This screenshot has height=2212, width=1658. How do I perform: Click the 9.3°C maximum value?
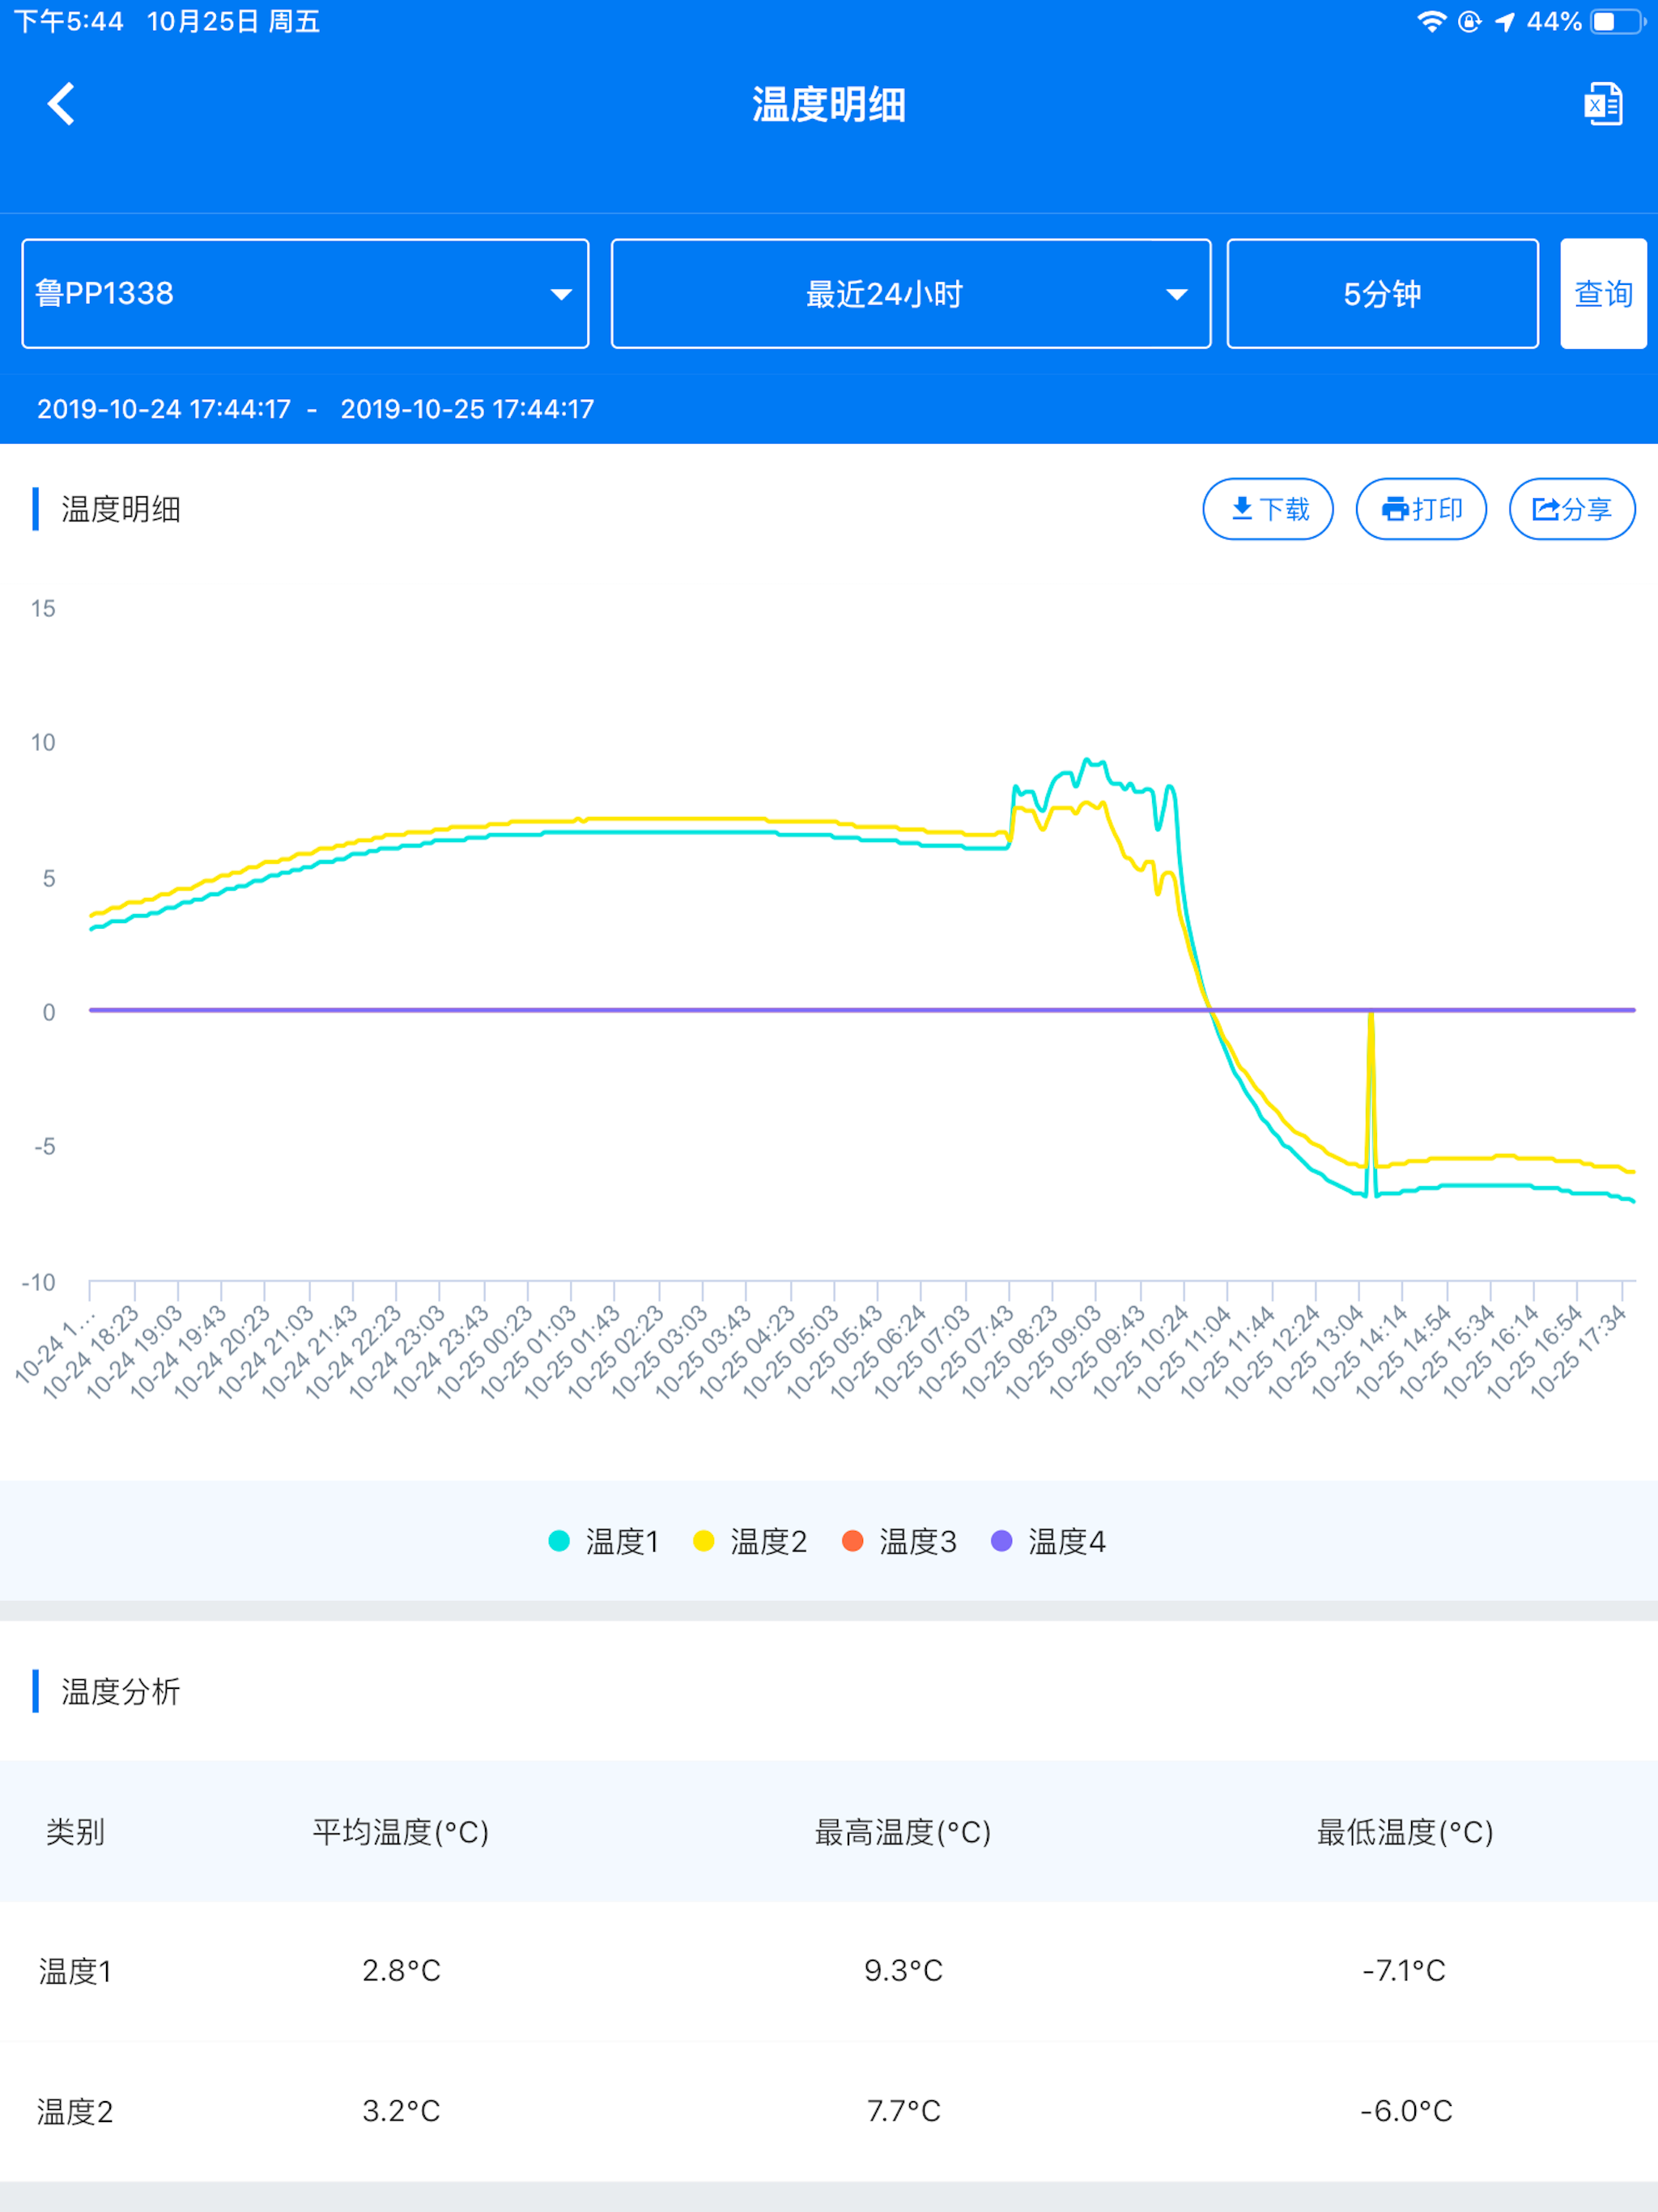point(903,1970)
